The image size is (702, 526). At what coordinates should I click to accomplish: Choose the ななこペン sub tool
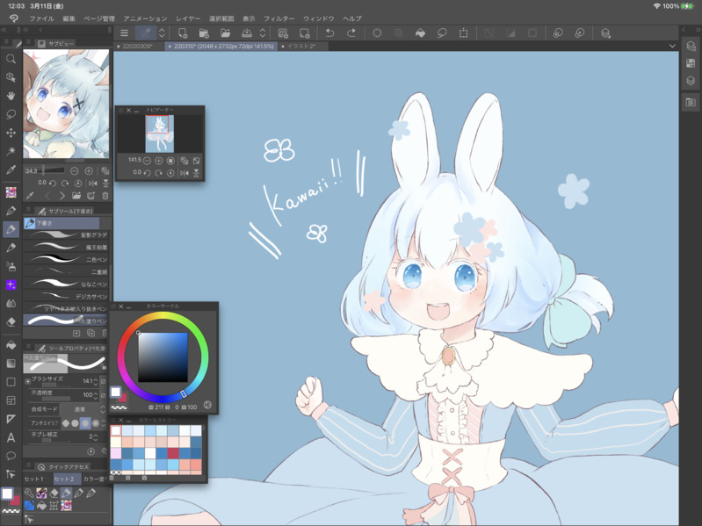click(x=65, y=284)
